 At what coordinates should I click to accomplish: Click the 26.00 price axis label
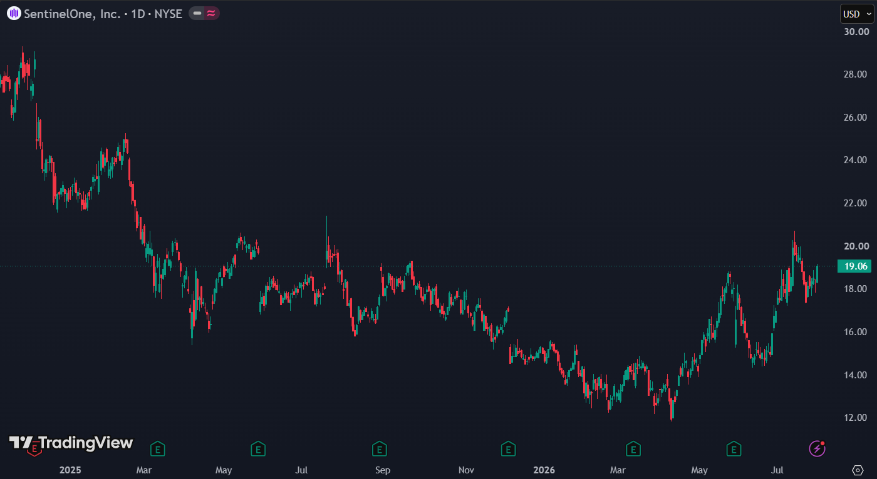click(856, 118)
